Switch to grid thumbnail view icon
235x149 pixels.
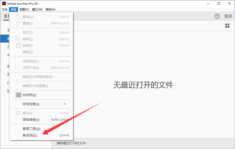pyautogui.click(x=227, y=25)
